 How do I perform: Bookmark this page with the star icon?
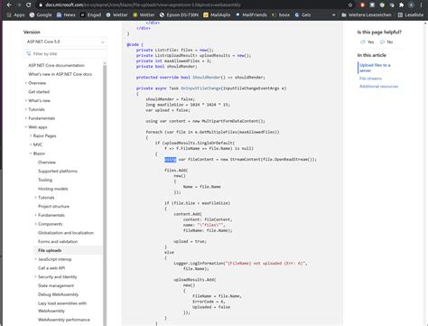(350, 5)
